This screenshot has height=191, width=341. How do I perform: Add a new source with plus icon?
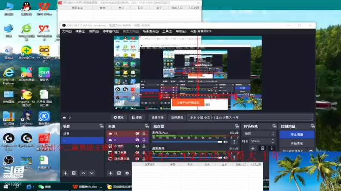pyautogui.click(x=110, y=173)
